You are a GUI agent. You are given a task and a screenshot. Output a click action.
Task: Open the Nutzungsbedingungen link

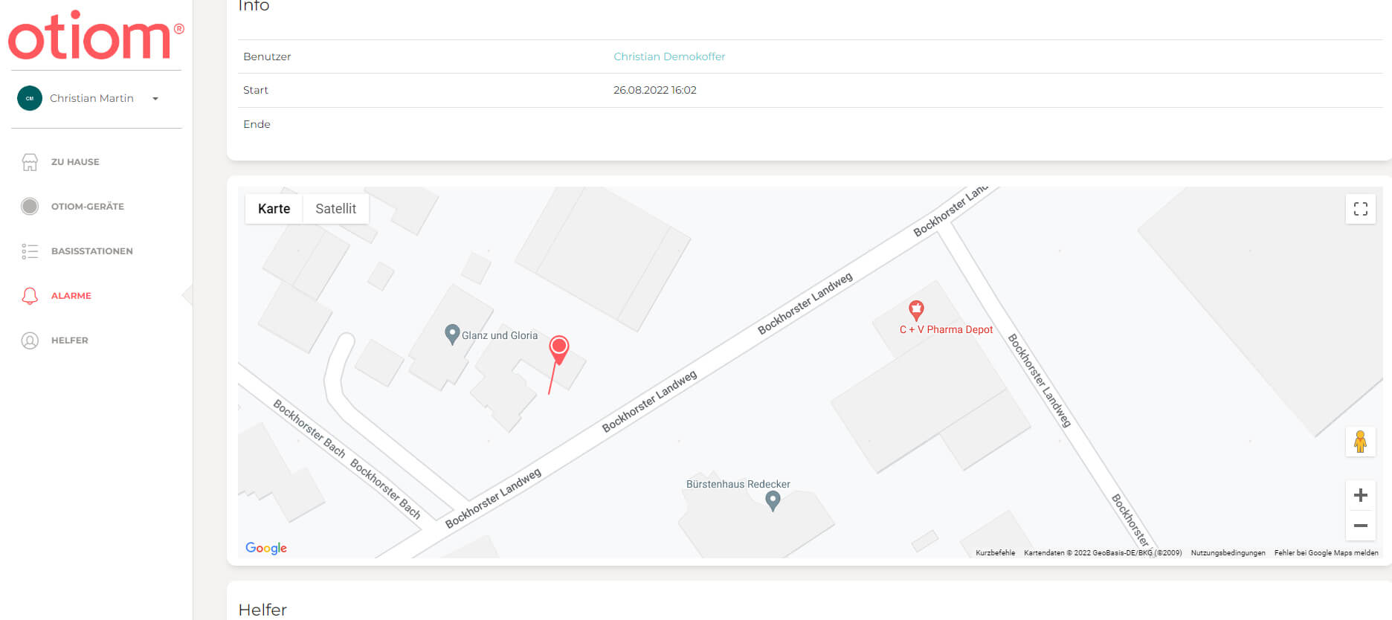pos(1228,553)
